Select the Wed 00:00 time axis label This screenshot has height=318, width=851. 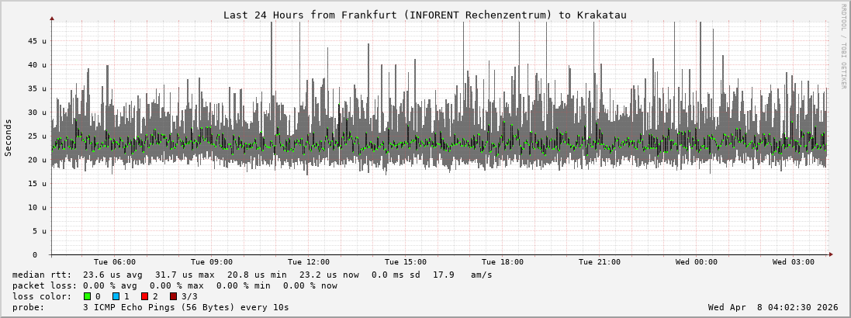click(x=696, y=262)
